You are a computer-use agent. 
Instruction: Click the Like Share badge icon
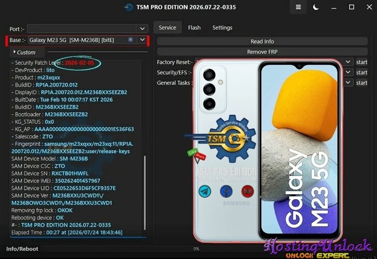196,155
